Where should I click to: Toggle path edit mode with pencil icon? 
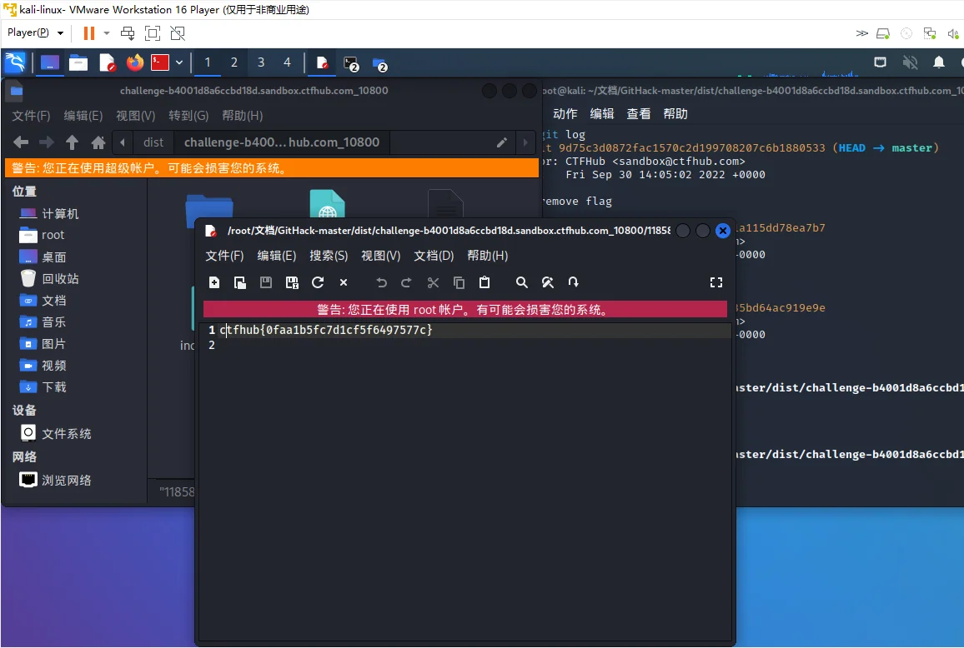502,142
